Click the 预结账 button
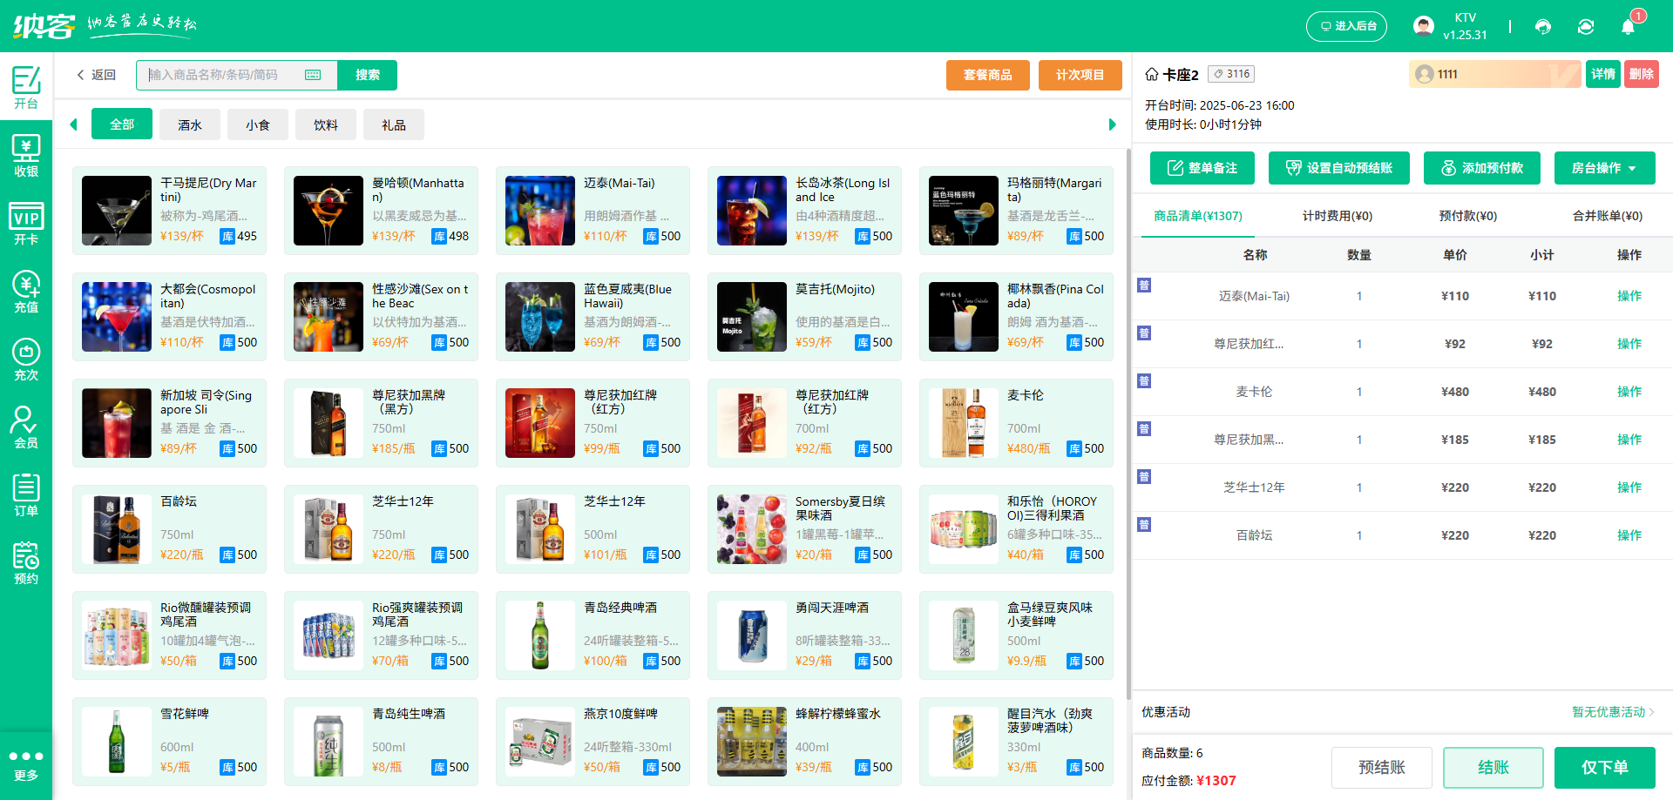 point(1382,767)
